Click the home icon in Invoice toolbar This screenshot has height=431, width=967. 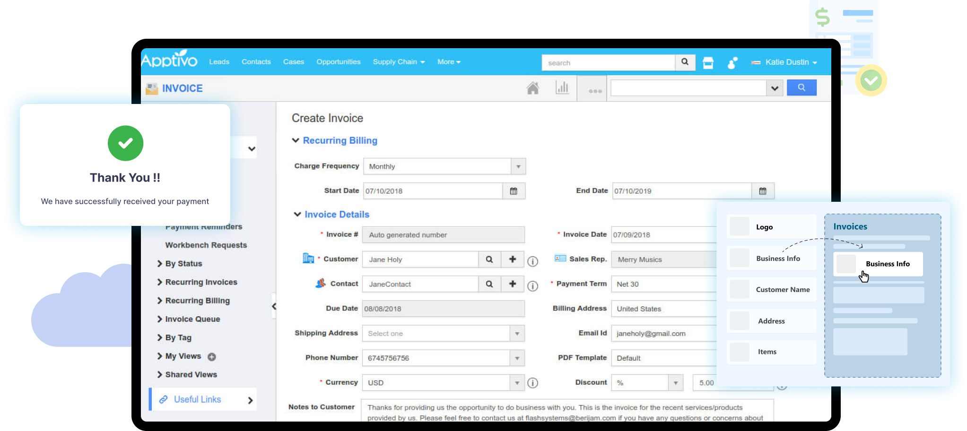[532, 88]
